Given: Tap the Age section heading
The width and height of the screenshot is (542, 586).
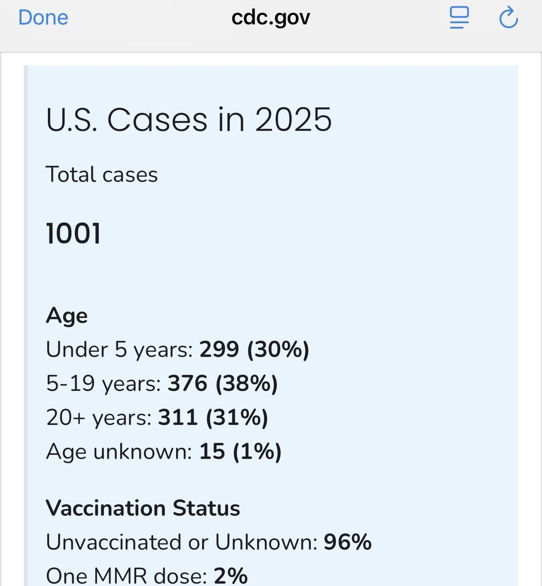Looking at the screenshot, I should [x=67, y=316].
